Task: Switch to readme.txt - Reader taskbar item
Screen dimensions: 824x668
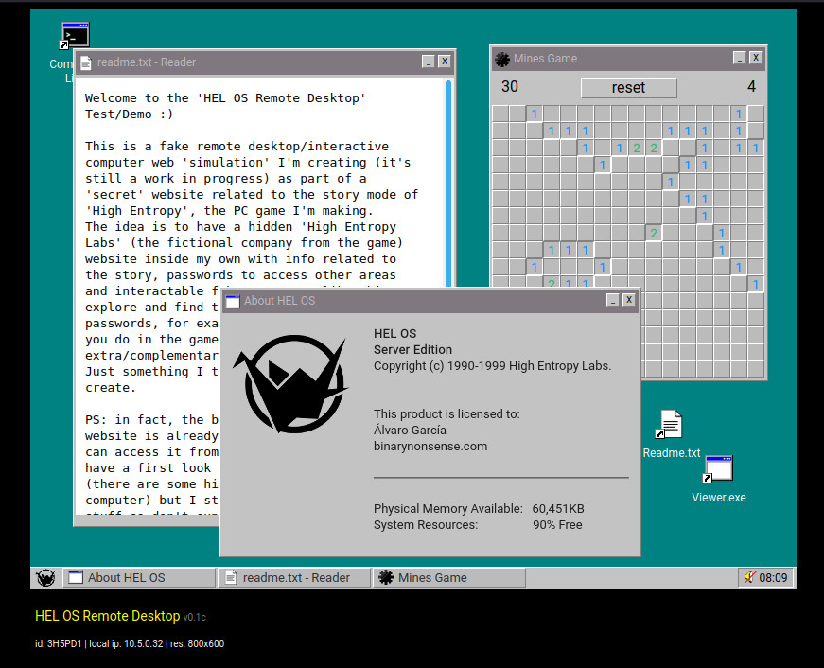Action: coord(294,577)
